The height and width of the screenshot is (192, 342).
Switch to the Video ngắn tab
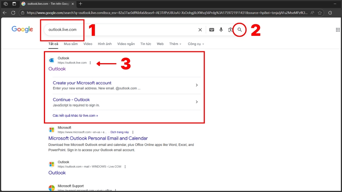click(x=126, y=44)
